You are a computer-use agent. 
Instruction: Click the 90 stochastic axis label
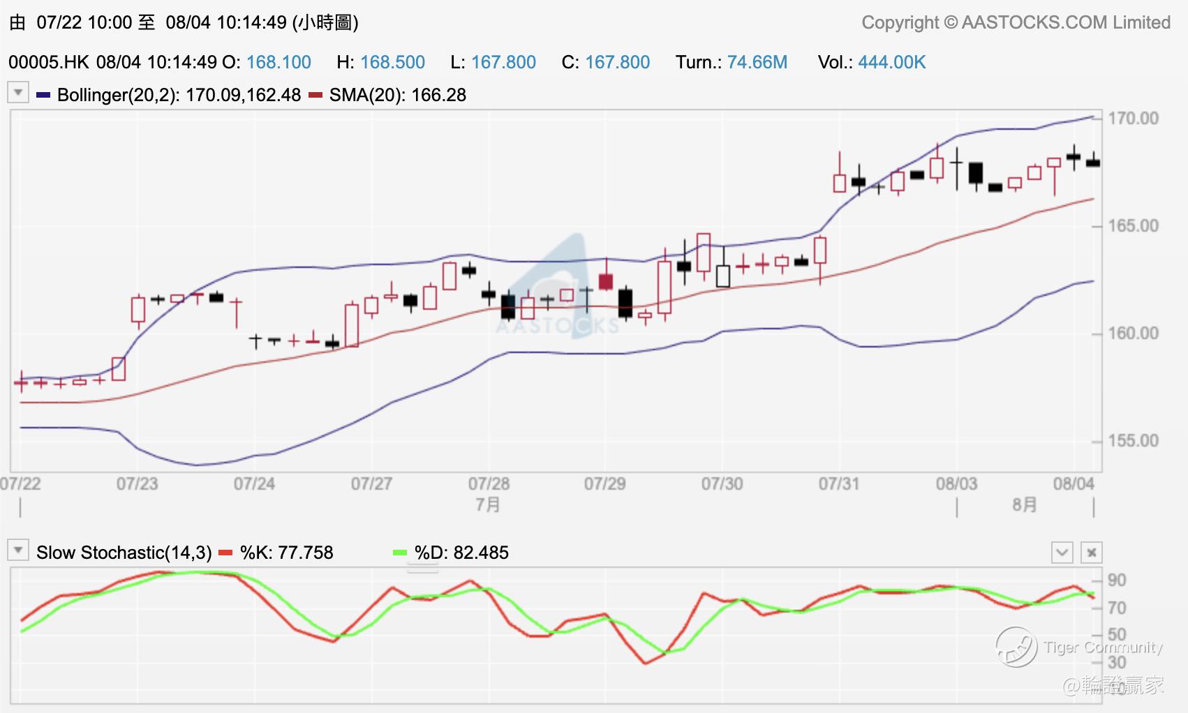pos(1117,580)
